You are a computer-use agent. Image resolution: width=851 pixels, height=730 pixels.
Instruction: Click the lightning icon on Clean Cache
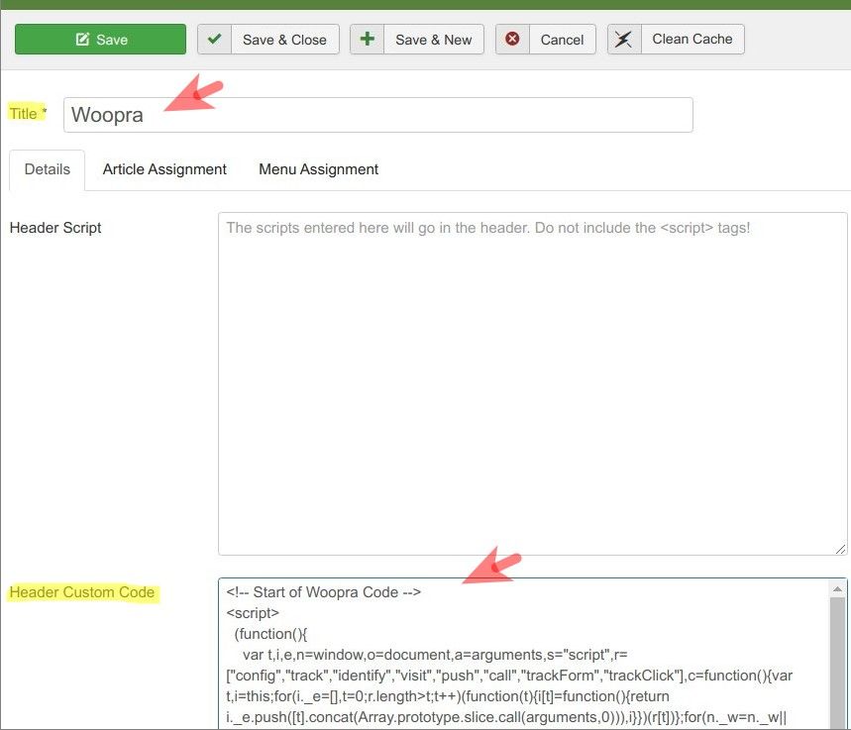coord(624,39)
